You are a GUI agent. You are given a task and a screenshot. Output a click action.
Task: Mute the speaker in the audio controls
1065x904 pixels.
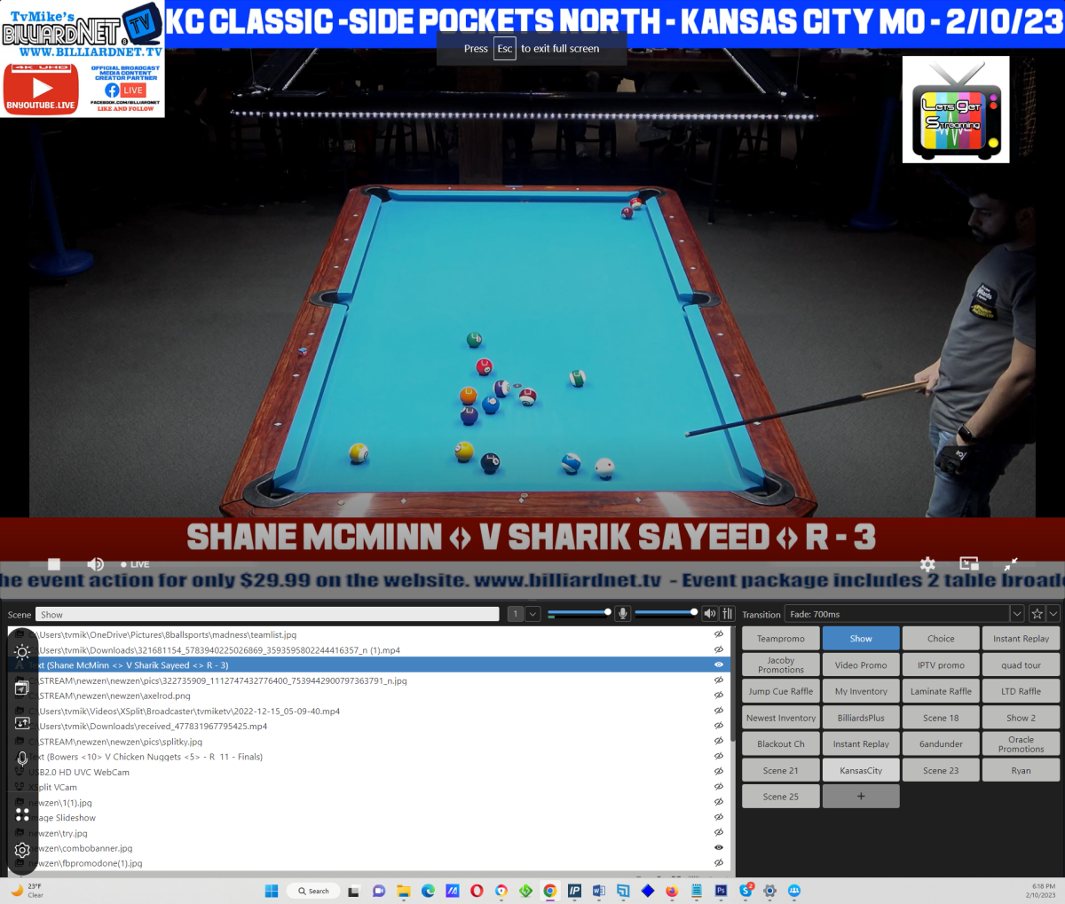point(709,614)
